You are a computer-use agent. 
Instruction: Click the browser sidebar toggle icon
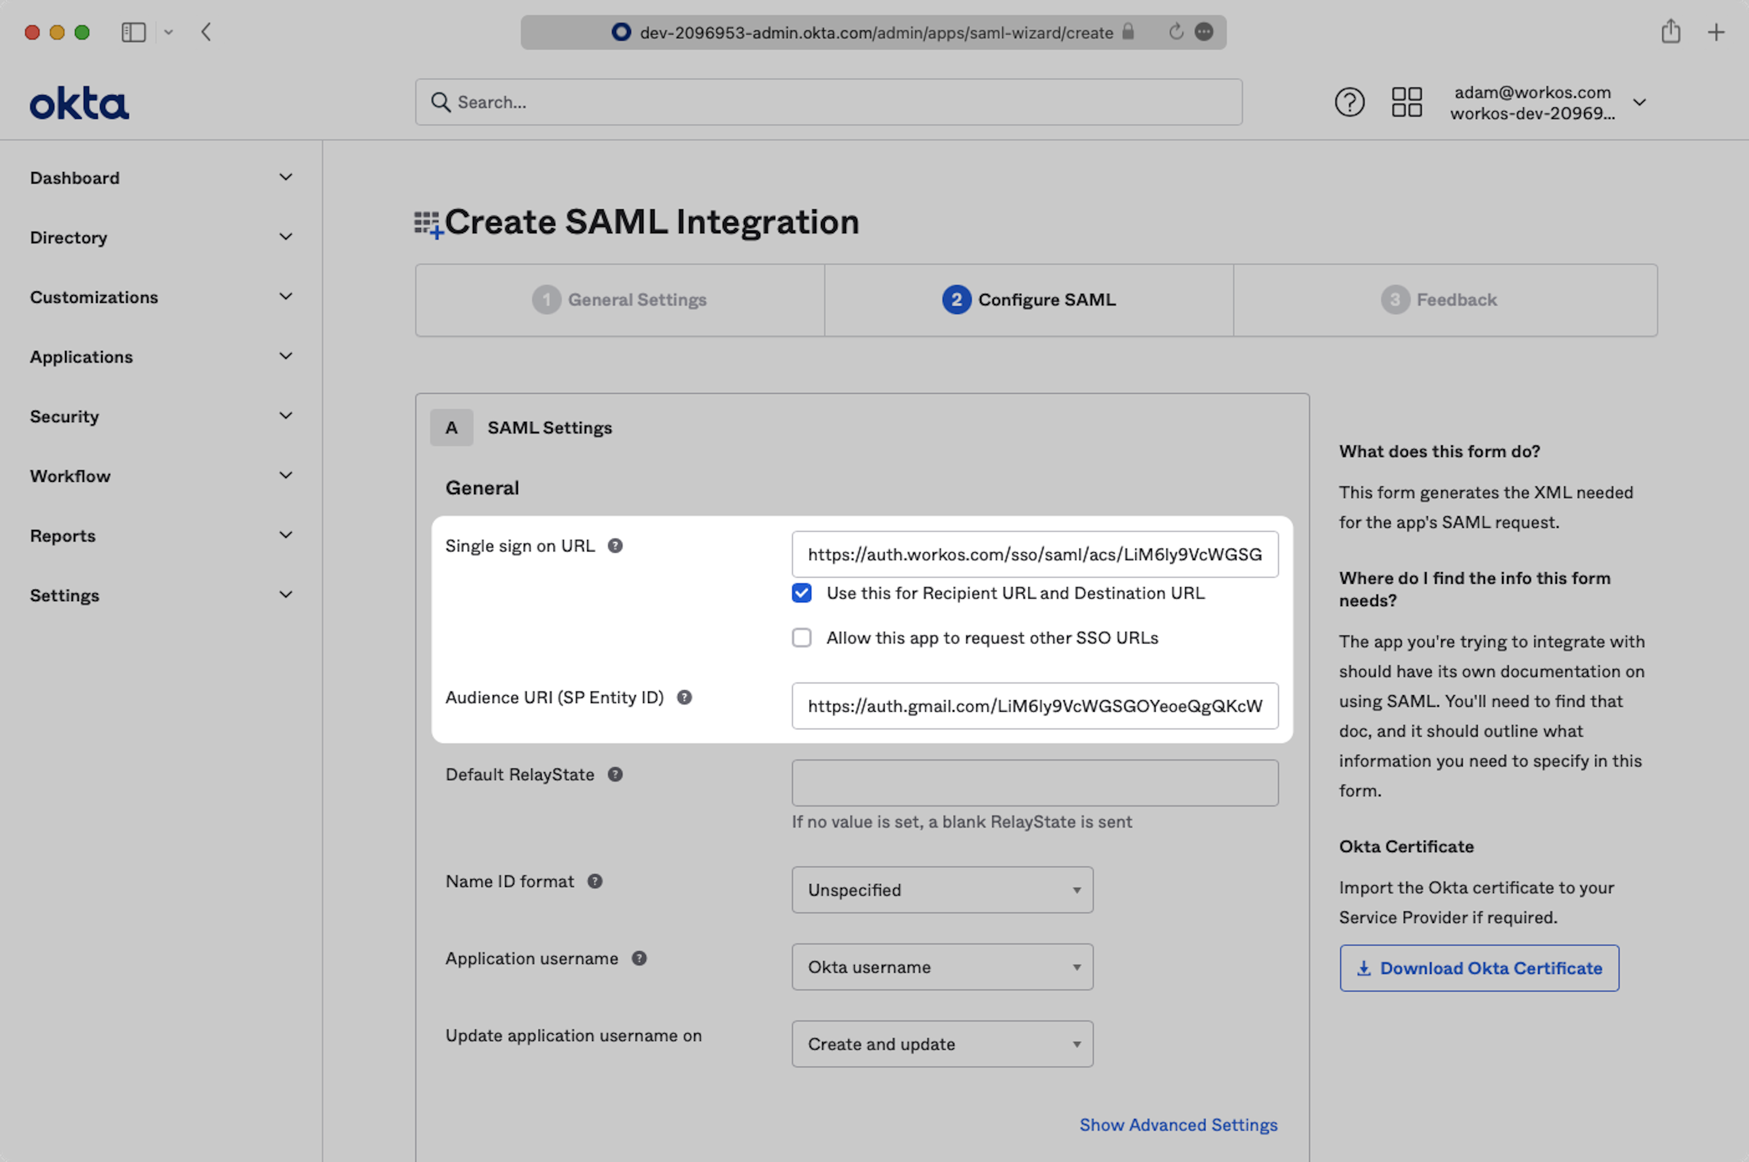133,32
